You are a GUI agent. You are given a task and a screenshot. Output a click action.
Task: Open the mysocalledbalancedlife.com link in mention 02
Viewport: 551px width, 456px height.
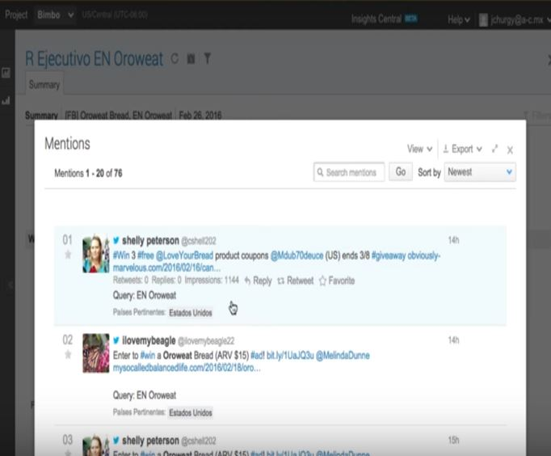coord(187,368)
